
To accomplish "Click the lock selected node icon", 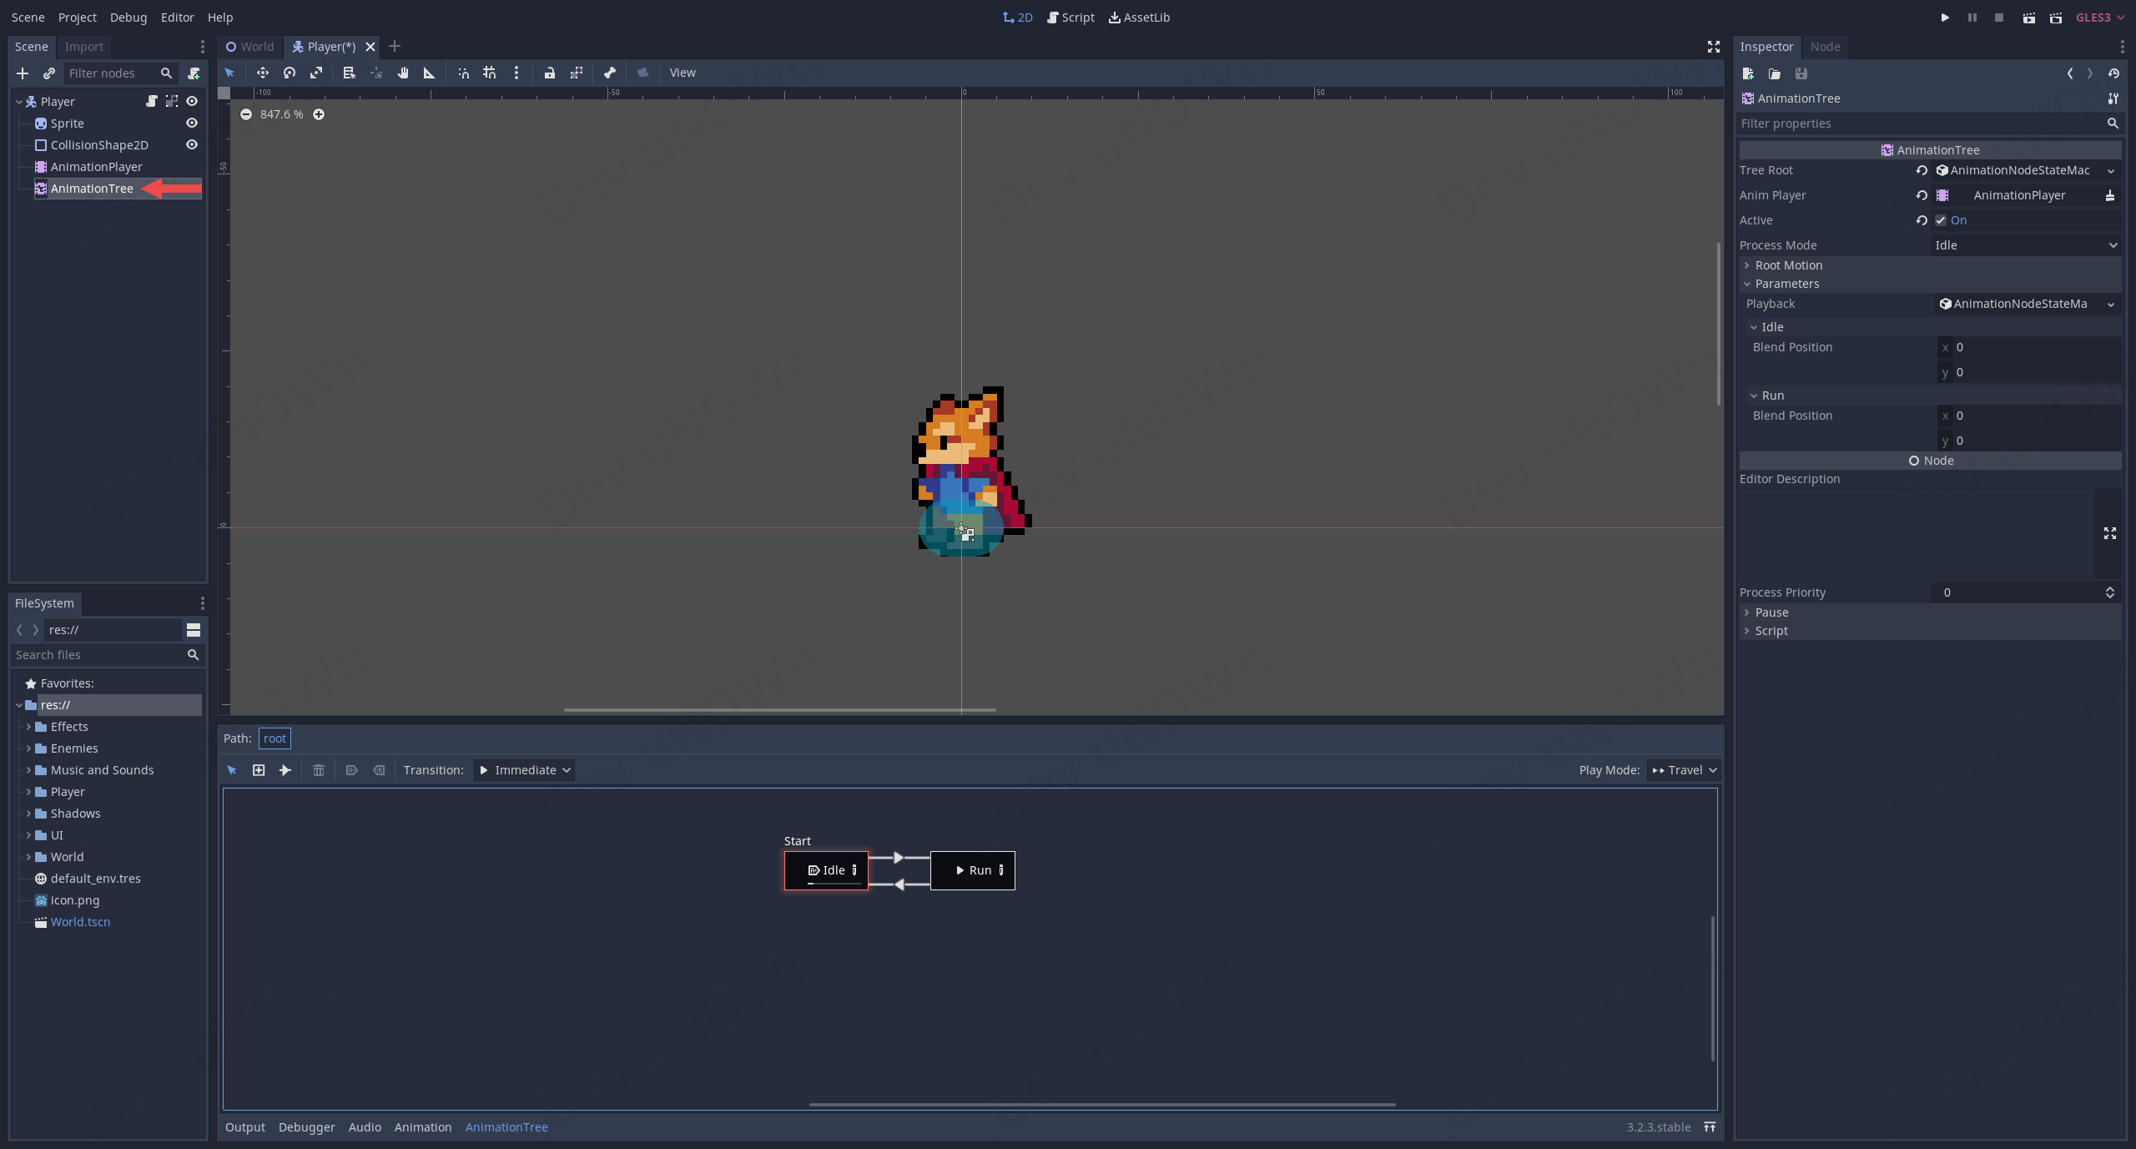I will [x=549, y=73].
